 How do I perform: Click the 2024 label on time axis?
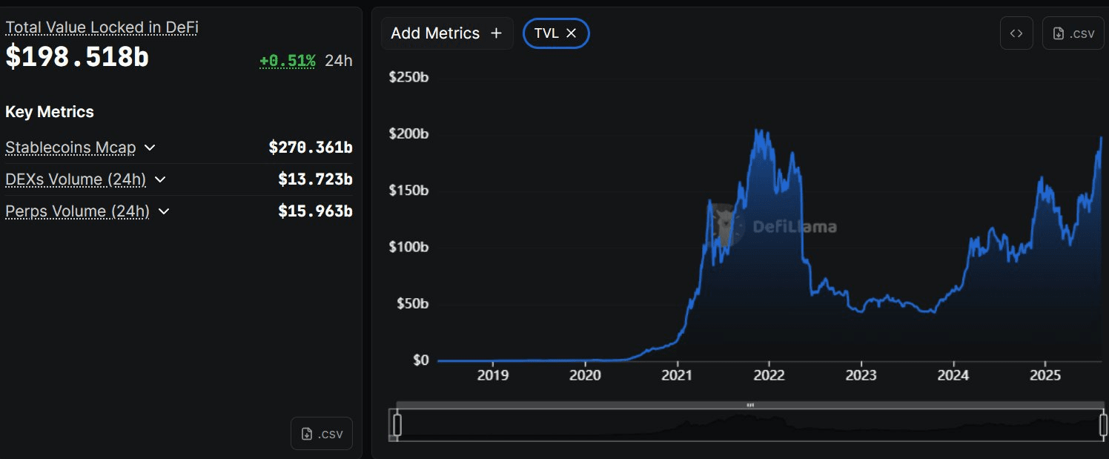point(953,375)
